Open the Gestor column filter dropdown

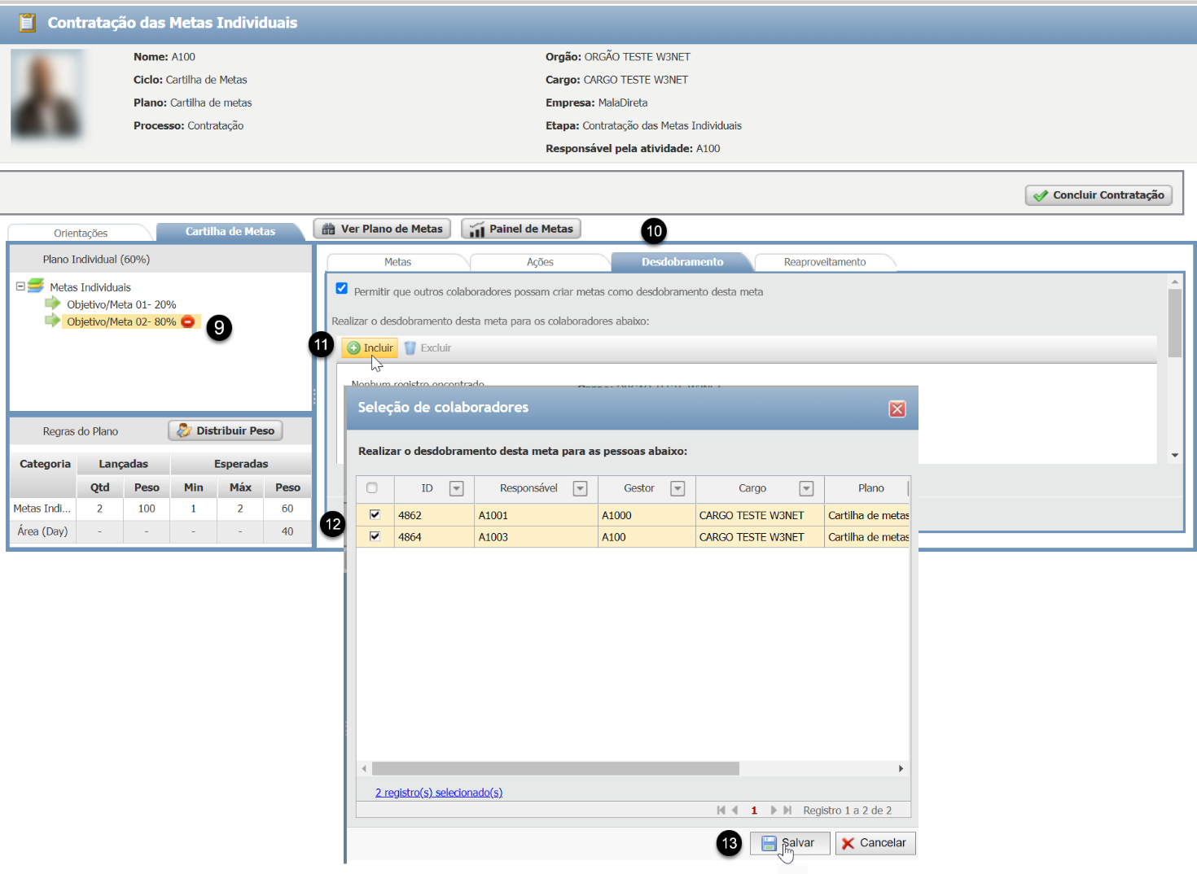coord(677,488)
